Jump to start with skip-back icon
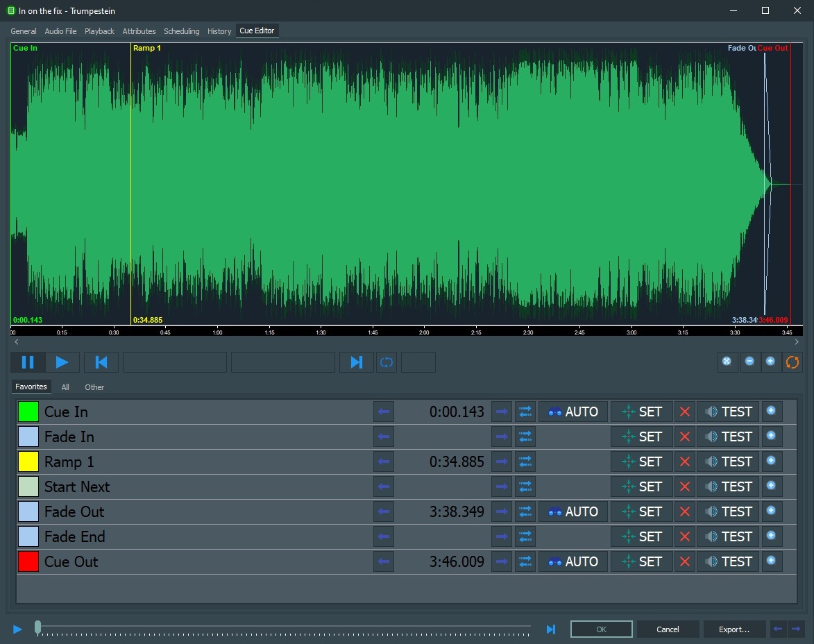The image size is (814, 644). 101,362
